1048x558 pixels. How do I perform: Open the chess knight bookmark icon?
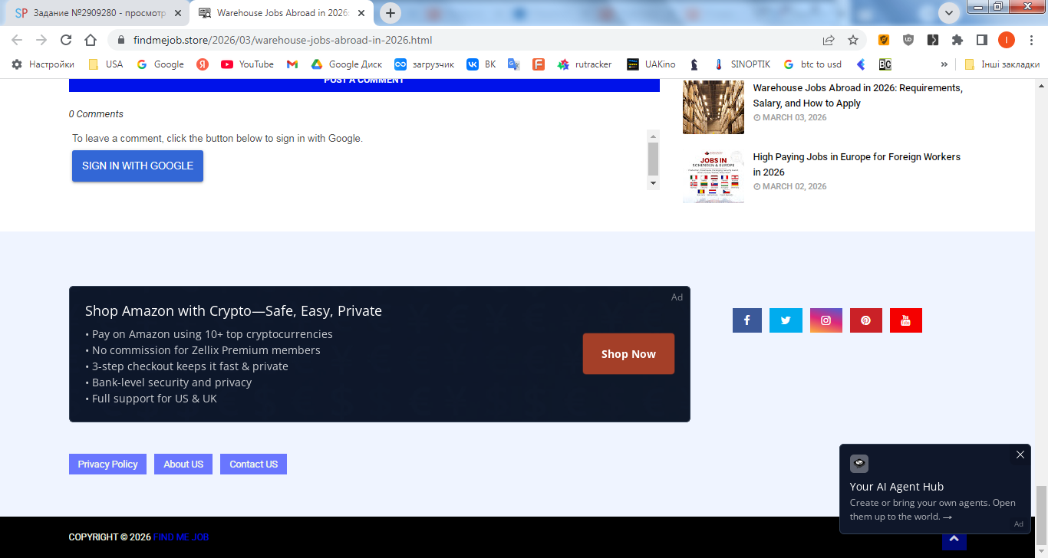694,64
